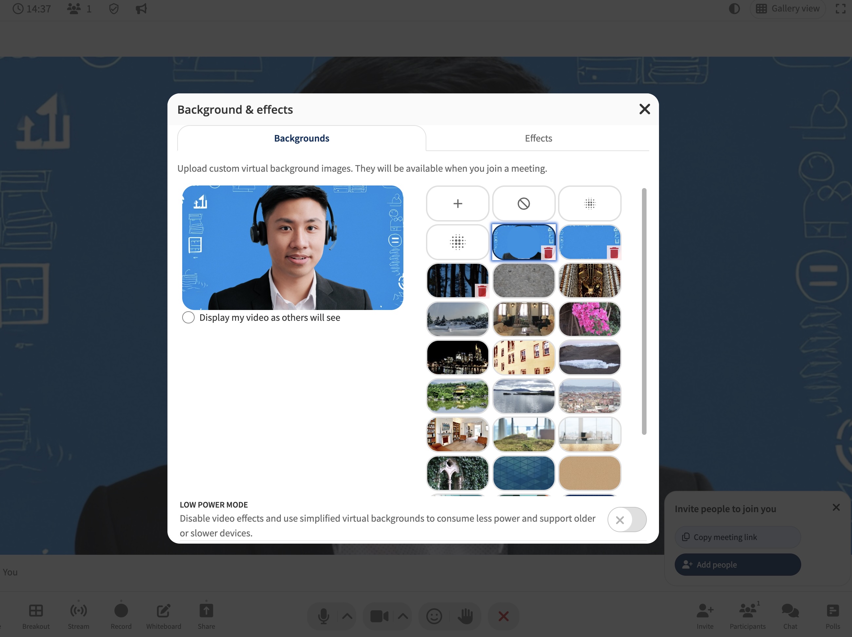Click the plus icon to upload background
Image resolution: width=852 pixels, height=637 pixels.
[x=457, y=203]
